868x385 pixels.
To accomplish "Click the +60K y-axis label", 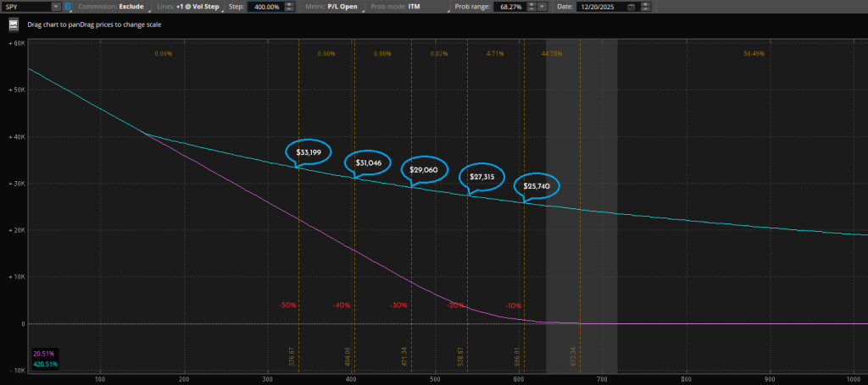I will pos(17,43).
